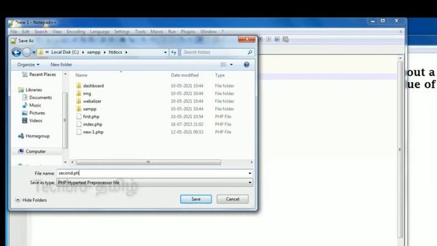Open Documents library

[37, 97]
